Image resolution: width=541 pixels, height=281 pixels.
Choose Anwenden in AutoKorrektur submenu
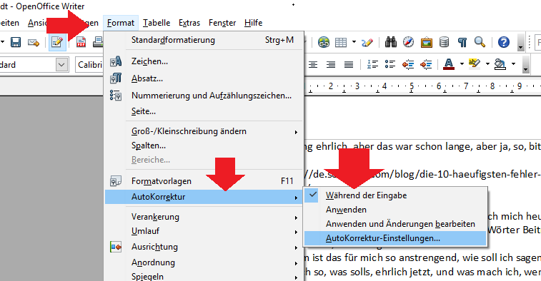[x=395, y=210]
